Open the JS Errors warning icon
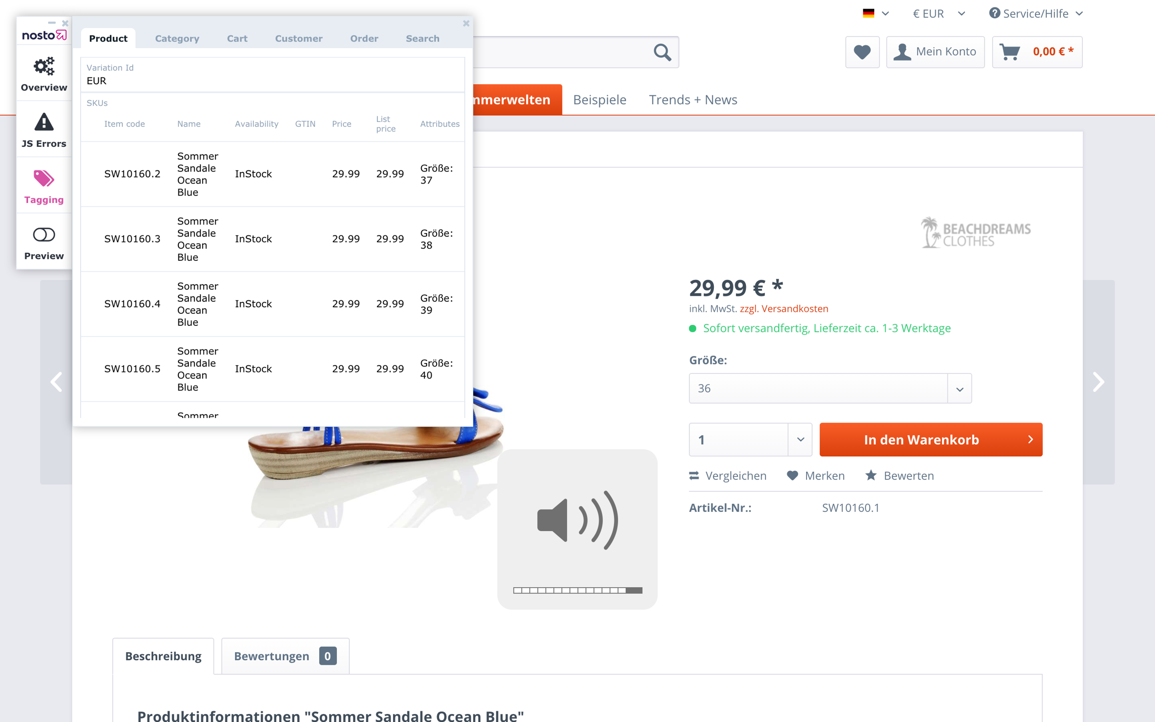Image resolution: width=1155 pixels, height=722 pixels. (x=44, y=123)
